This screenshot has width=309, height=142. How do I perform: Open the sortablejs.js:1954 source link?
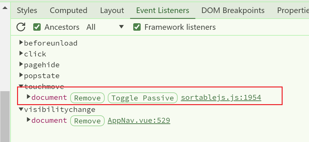pos(221,98)
